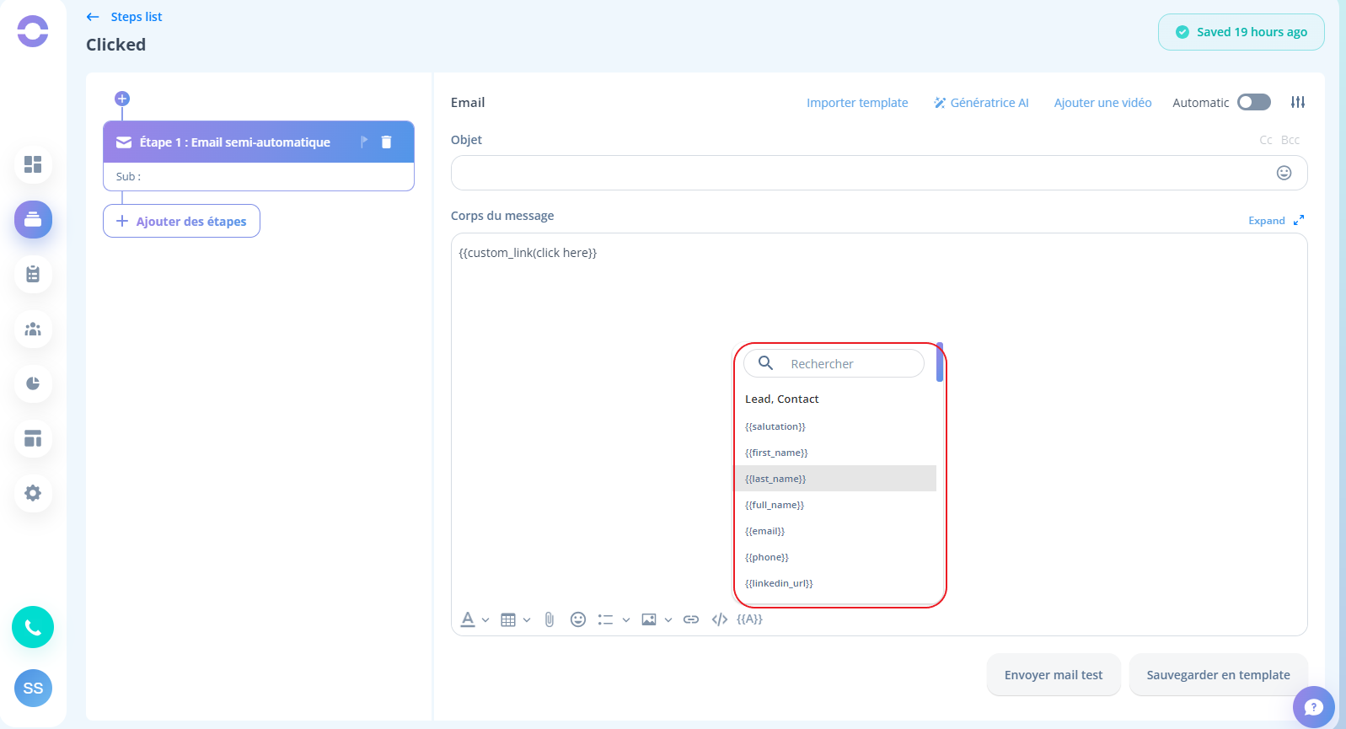The width and height of the screenshot is (1346, 729).
Task: Expand the image dropdown arrow
Action: tap(668, 620)
